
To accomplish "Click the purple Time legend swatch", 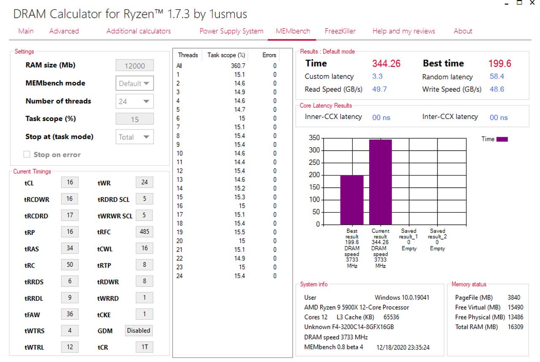I will pos(502,139).
